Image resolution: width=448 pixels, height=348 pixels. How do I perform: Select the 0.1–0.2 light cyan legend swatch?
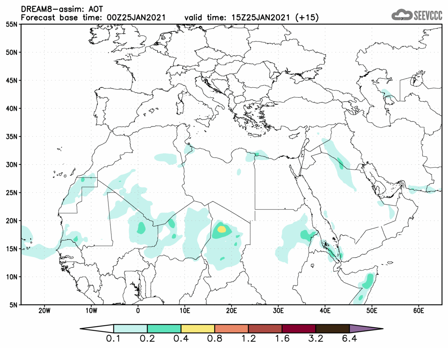click(x=131, y=328)
